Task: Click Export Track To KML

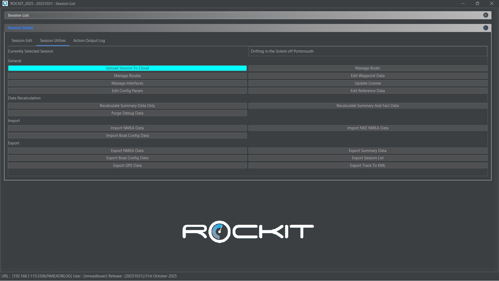Action: [x=367, y=165]
